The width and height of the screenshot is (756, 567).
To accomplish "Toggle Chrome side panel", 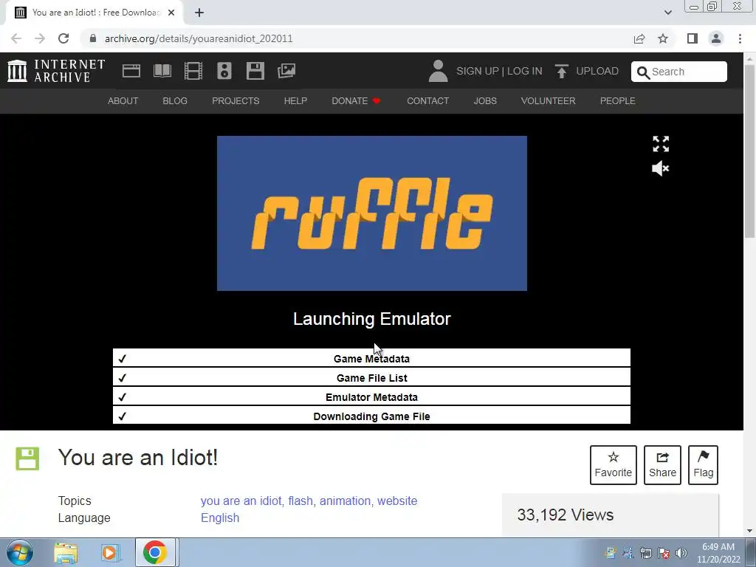I will click(693, 38).
